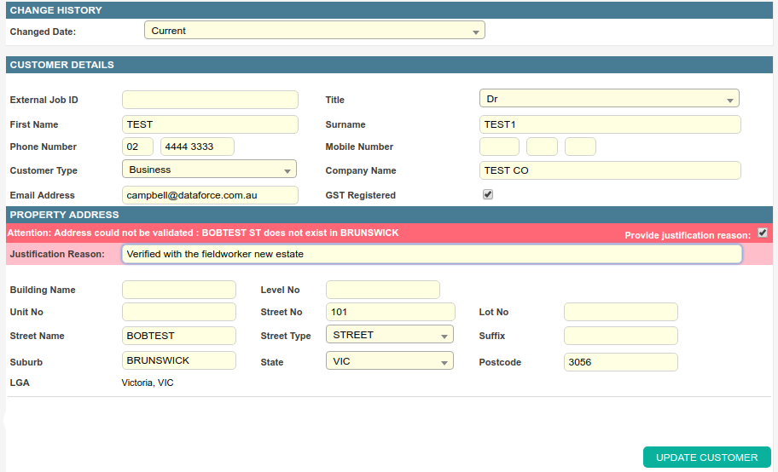Open the Customer Type dropdown
Screen dimensions: 778x472
(x=209, y=170)
